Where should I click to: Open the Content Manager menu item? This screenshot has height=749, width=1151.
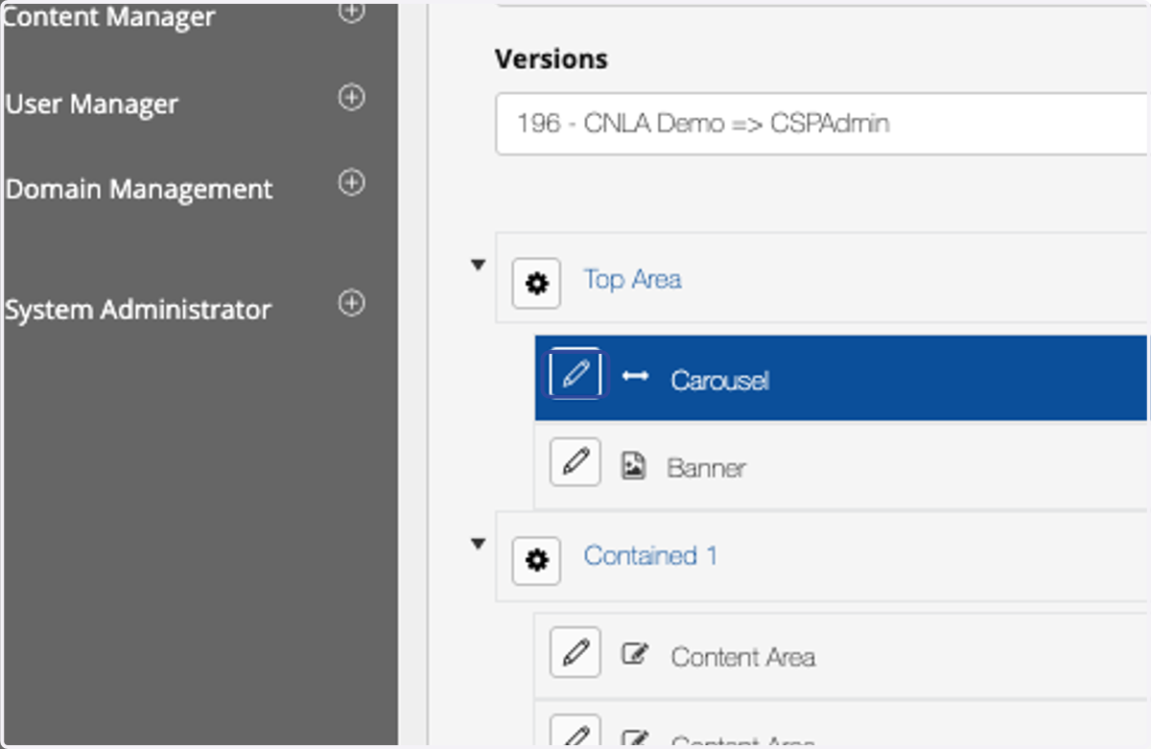[x=108, y=17]
